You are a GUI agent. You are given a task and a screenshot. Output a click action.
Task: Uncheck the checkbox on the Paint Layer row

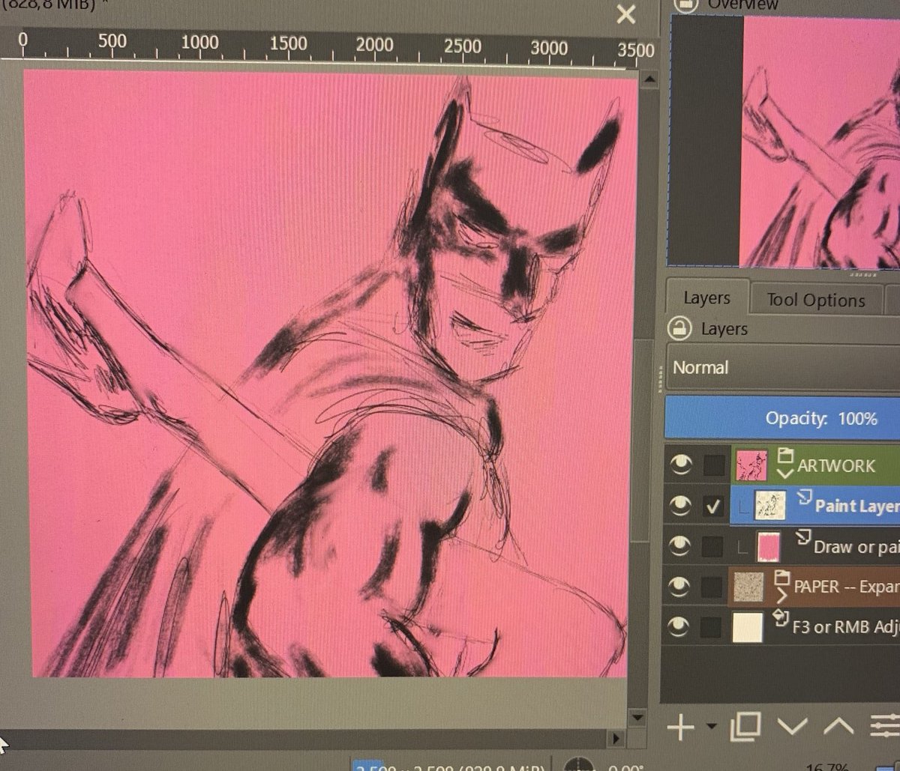(714, 507)
